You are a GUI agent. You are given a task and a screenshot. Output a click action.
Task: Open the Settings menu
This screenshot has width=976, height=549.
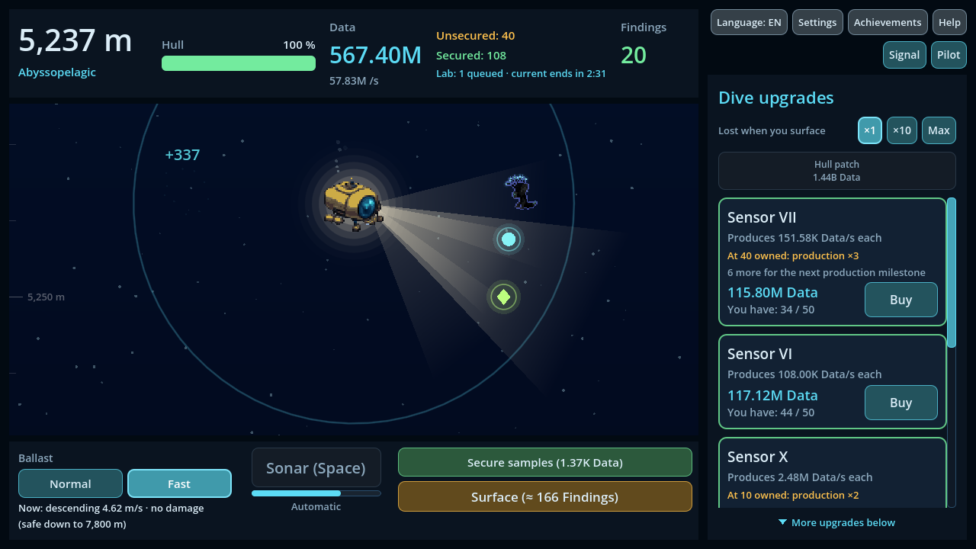817,22
